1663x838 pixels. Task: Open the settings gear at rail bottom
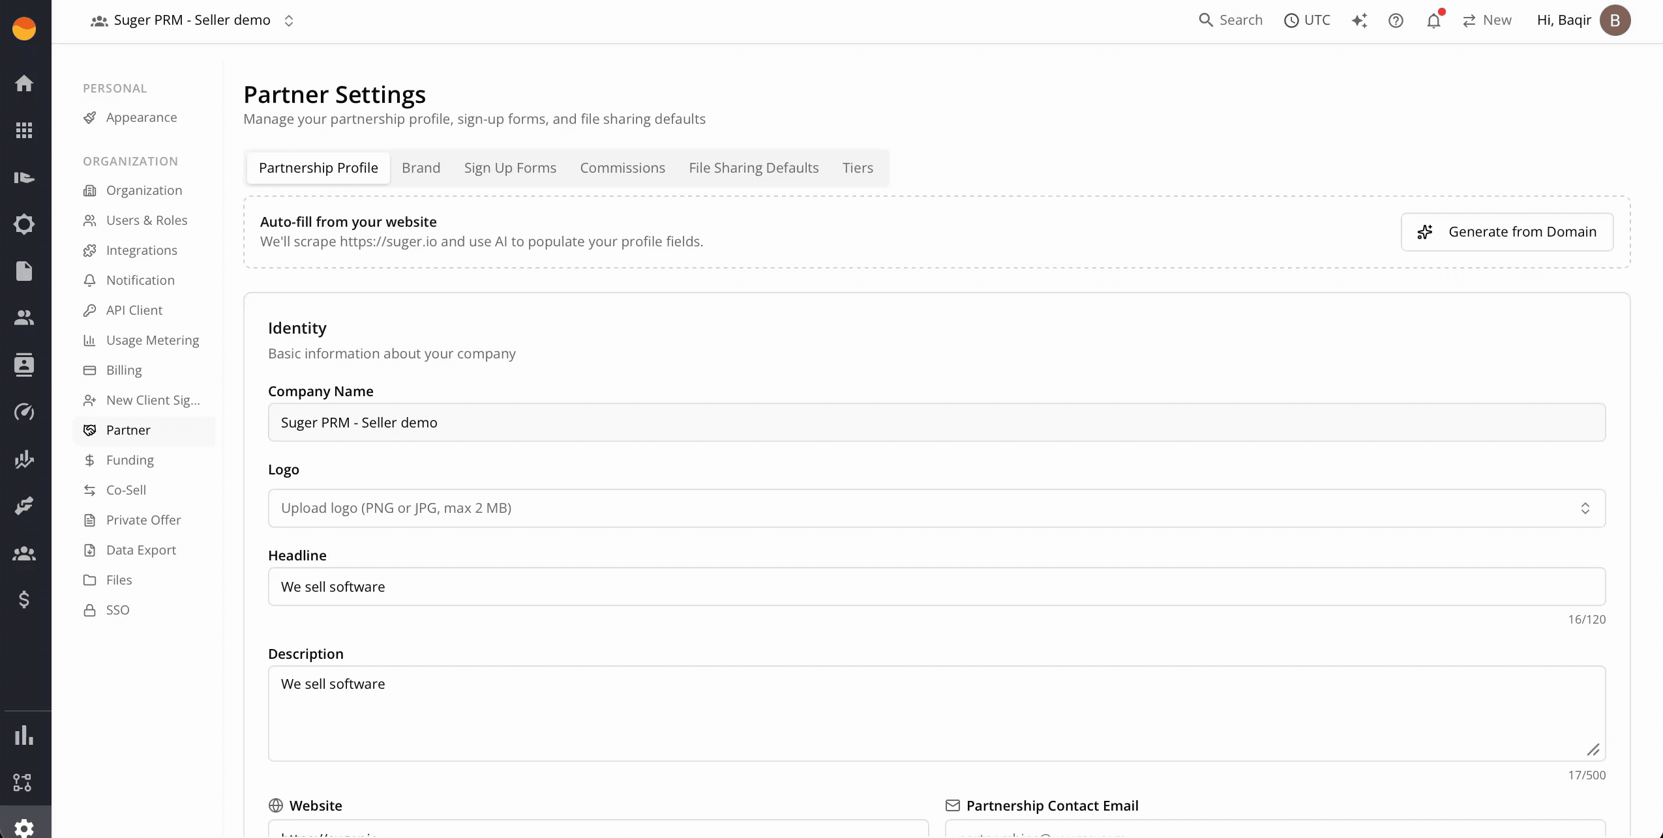[x=24, y=828]
